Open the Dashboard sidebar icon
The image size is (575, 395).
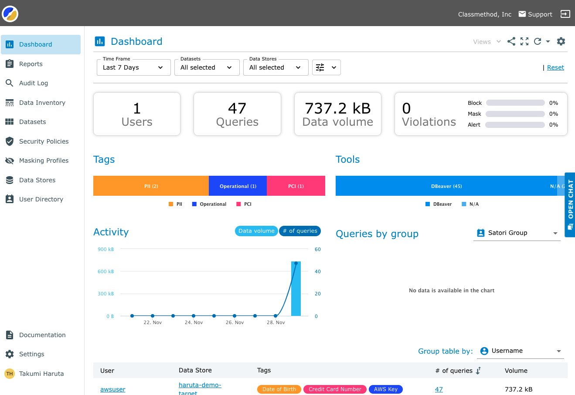pyautogui.click(x=10, y=44)
